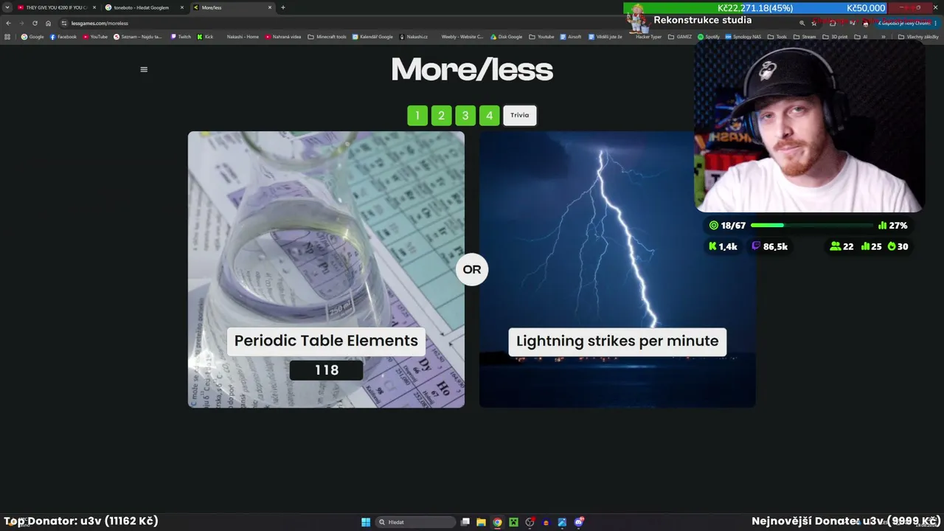The height and width of the screenshot is (531, 944).
Task: Open the Kick bookmark
Action: [205, 37]
